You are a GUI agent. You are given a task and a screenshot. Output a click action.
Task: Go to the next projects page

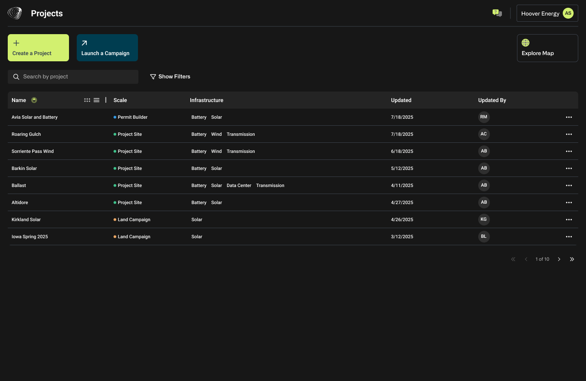559,259
